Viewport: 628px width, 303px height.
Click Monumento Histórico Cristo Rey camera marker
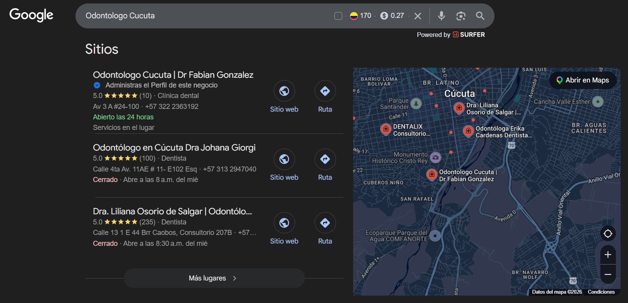(x=435, y=157)
